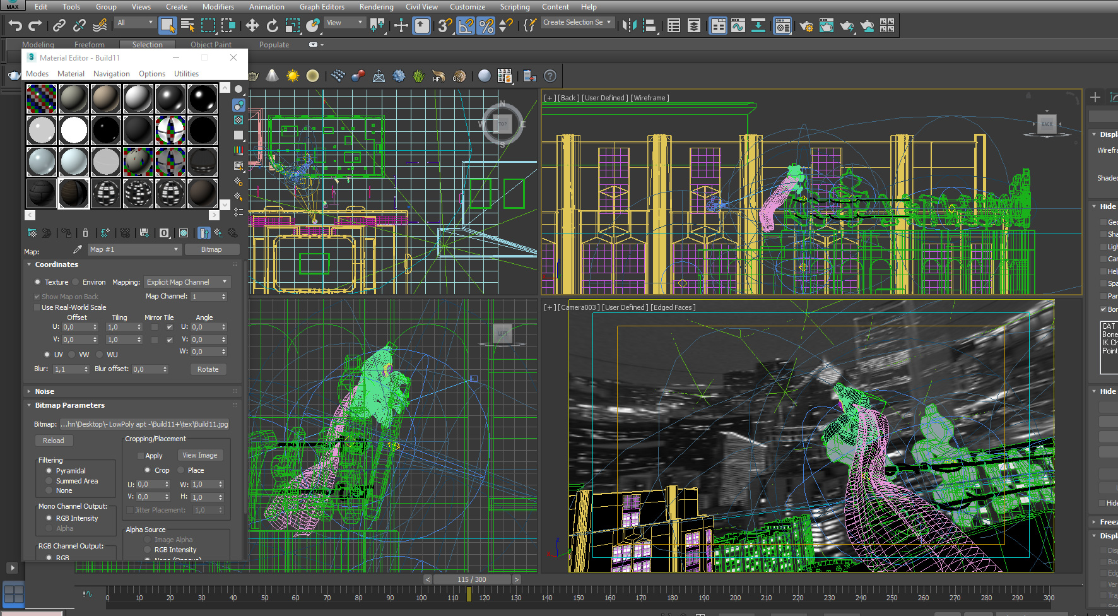This screenshot has height=616, width=1118.
Task: Enable Use Real-World Scale checkbox
Action: 37,307
